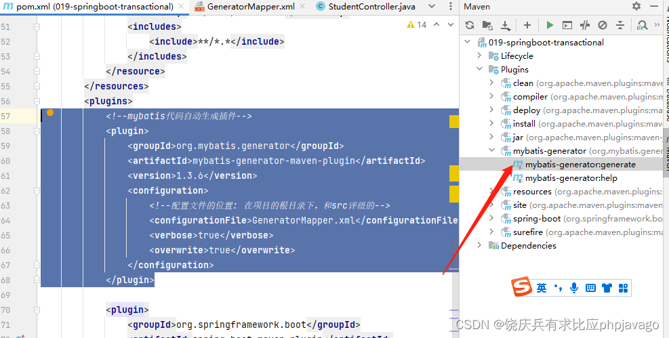Hide the Maven tool window

653,6
